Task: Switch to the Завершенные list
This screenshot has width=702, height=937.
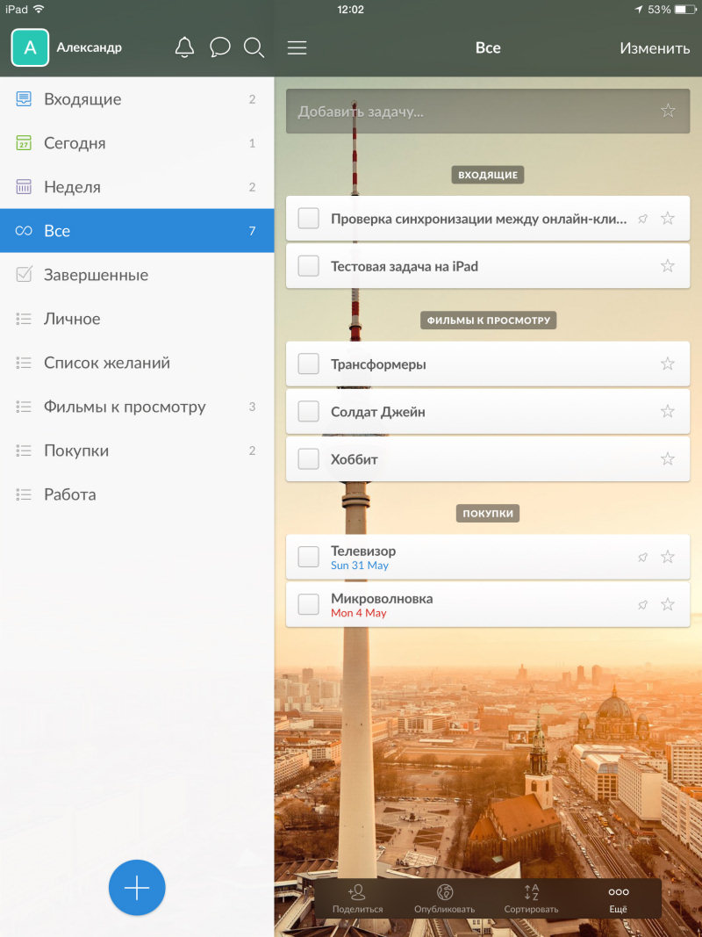Action: [x=96, y=275]
